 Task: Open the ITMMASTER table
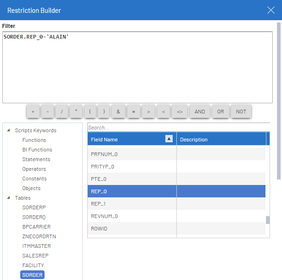[36, 246]
